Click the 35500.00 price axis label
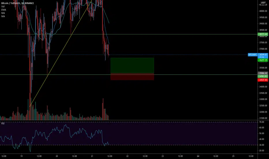 tap(263, 68)
